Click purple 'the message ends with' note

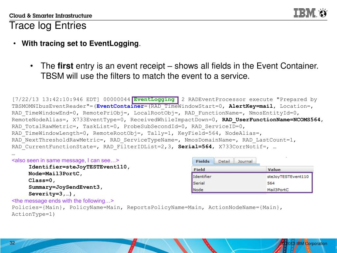(x=63, y=201)
